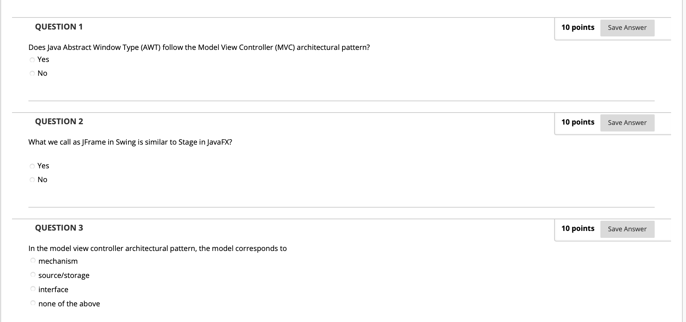Save Answer for Question 1
This screenshot has width=686, height=322.
[627, 27]
